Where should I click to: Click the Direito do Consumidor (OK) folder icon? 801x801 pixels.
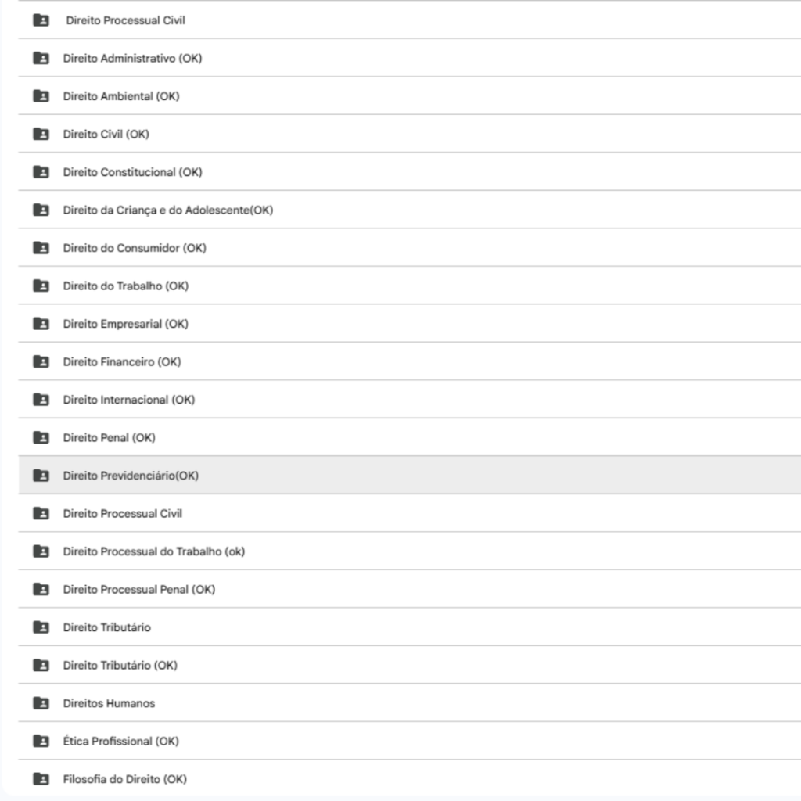click(41, 248)
